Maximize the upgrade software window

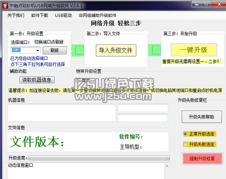pos(206,4)
